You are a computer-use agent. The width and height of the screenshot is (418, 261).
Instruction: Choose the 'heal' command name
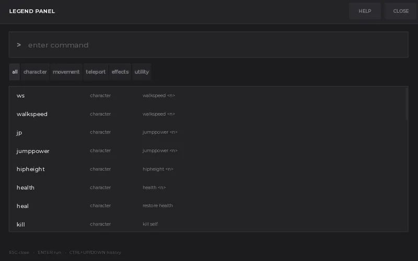[x=22, y=206]
